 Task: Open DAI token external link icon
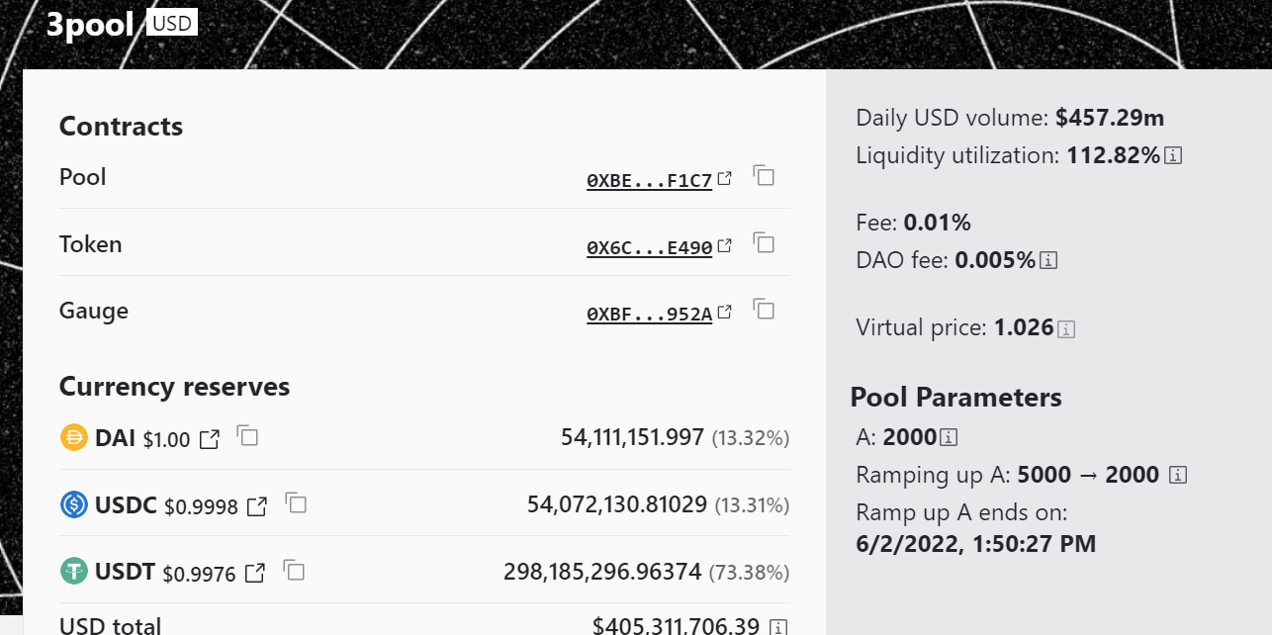pyautogui.click(x=210, y=439)
